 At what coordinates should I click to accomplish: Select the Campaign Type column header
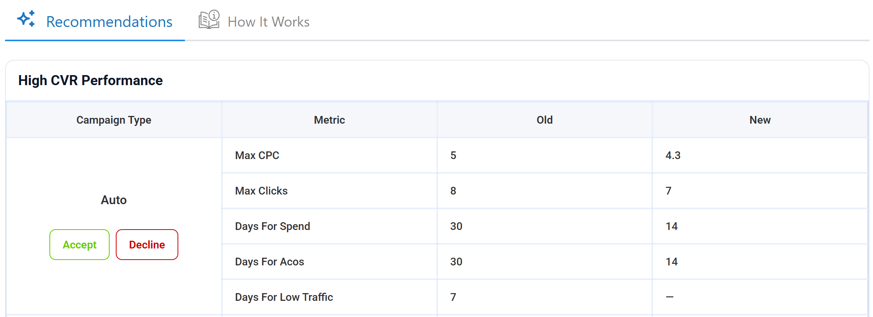[113, 120]
